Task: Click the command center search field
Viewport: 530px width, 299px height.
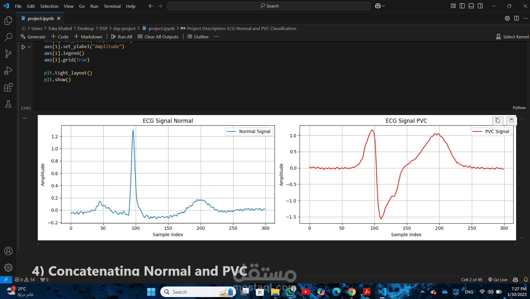Action: pos(269,6)
